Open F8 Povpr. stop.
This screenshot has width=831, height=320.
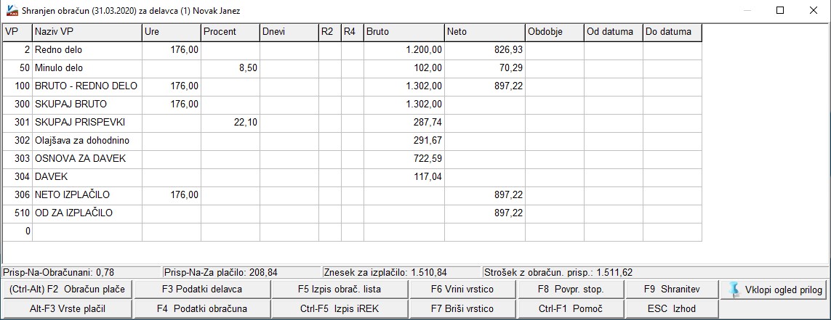(570, 290)
